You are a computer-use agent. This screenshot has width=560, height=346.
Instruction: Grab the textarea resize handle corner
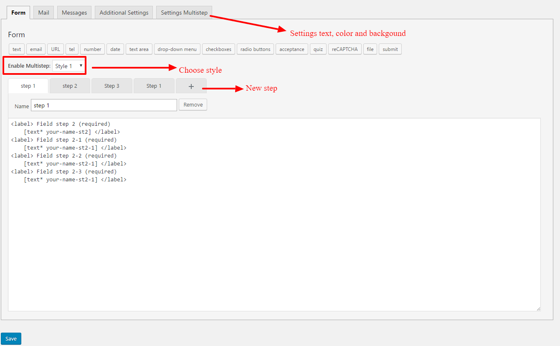tap(538, 309)
